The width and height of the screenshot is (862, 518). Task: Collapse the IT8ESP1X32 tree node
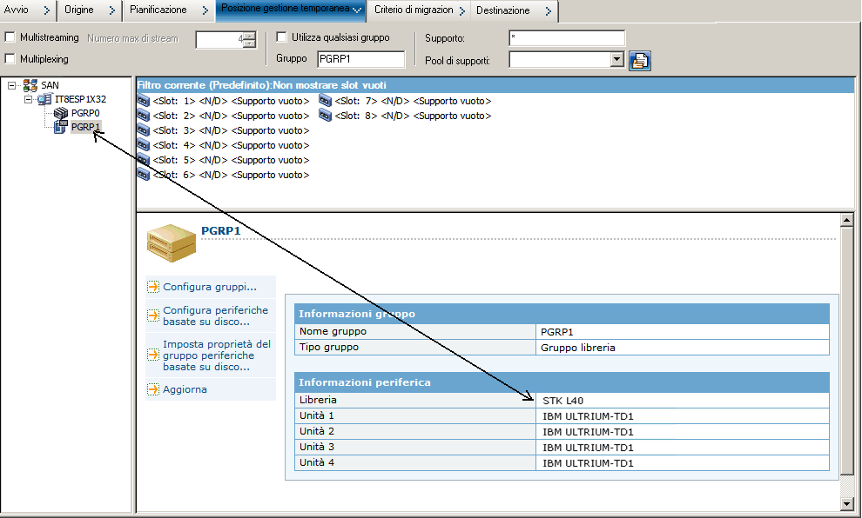28,99
